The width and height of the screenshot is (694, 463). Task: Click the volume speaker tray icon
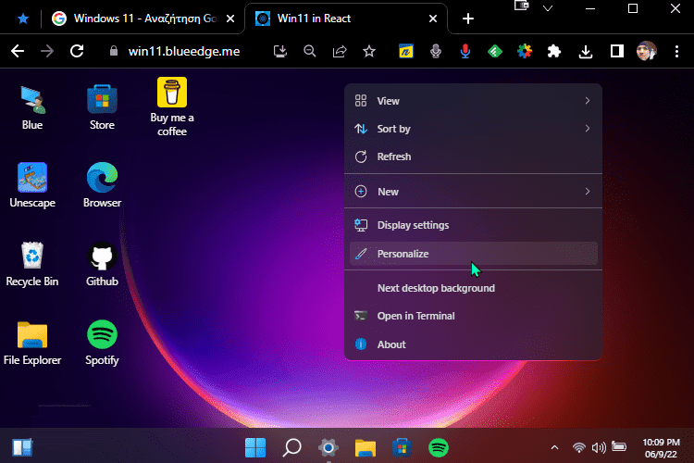pyautogui.click(x=599, y=447)
